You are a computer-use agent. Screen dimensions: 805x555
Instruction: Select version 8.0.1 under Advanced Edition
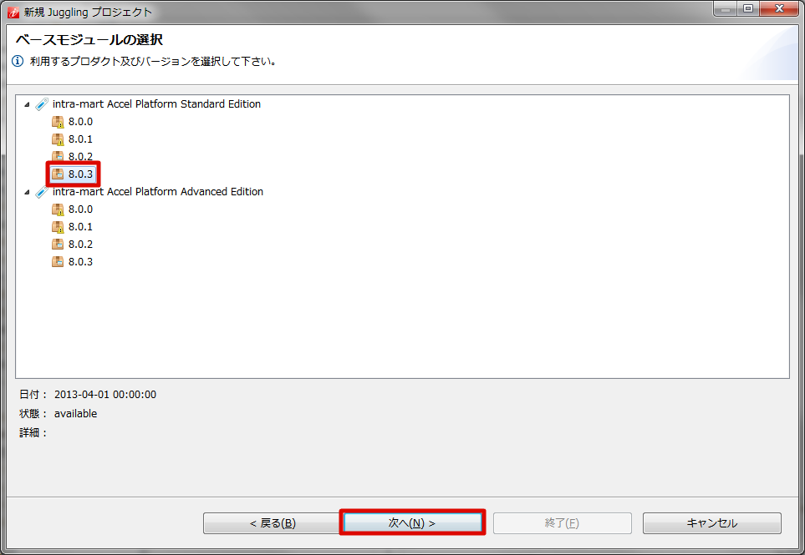[80, 227]
